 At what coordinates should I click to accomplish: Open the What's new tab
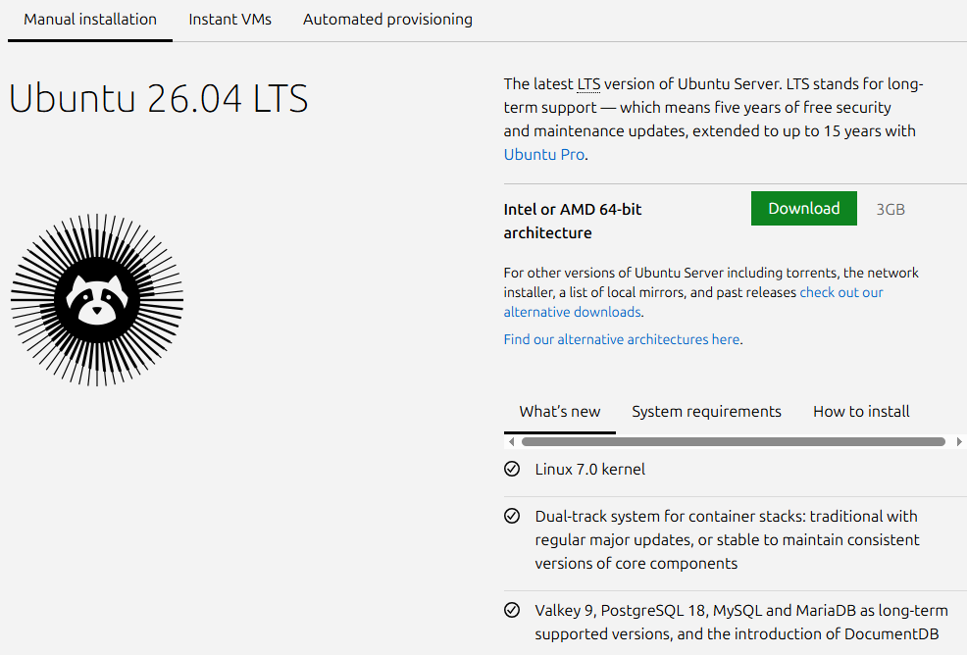point(559,412)
